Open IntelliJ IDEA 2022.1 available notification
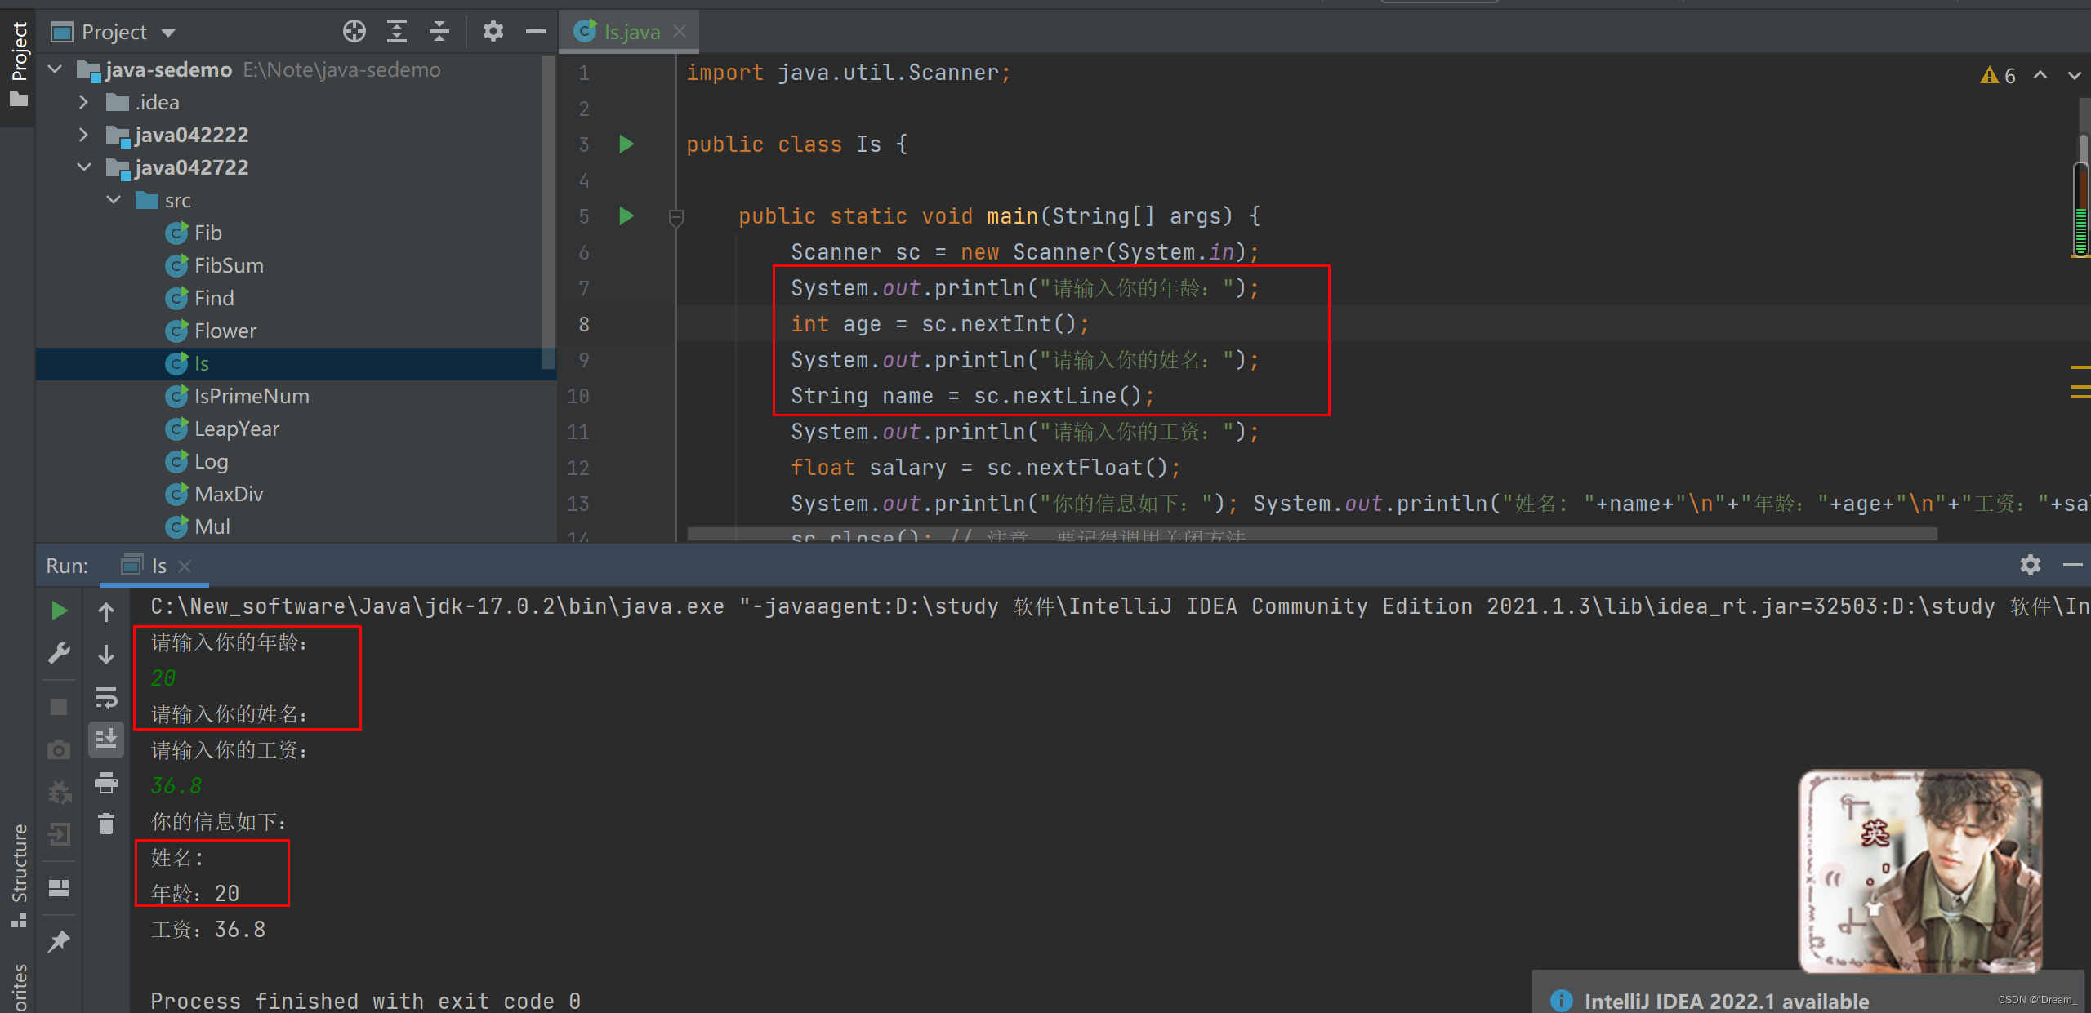 (x=1725, y=1001)
